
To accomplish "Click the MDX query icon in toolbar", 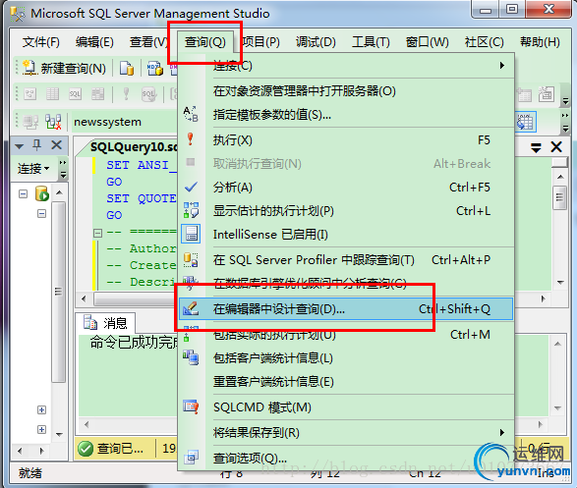I will coord(155,69).
